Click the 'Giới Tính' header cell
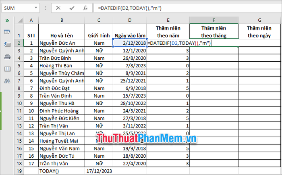282x175 pixels. 99,31
